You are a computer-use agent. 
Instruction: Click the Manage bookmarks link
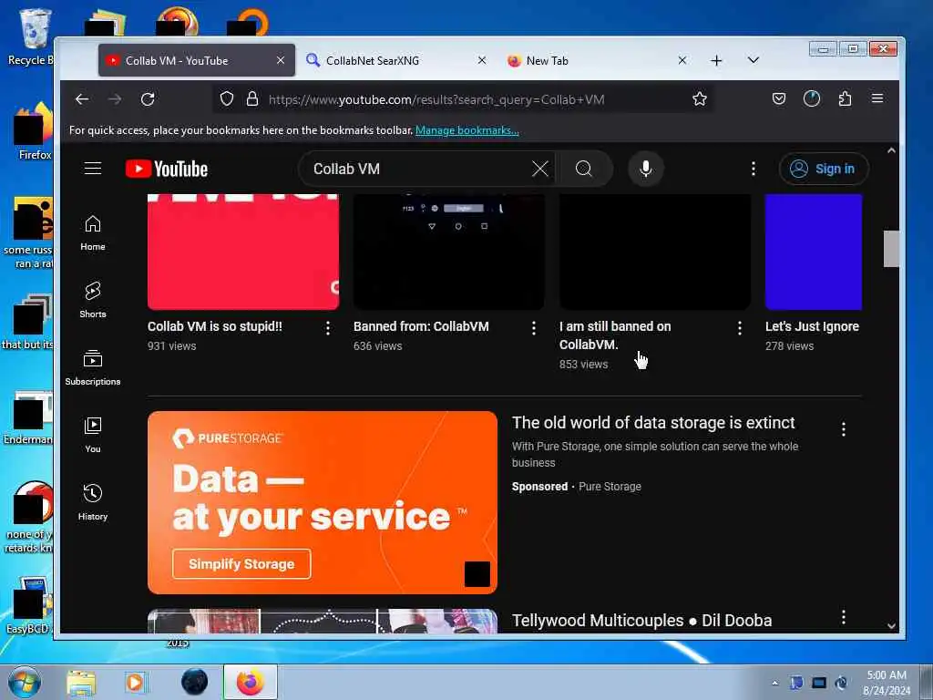point(467,130)
